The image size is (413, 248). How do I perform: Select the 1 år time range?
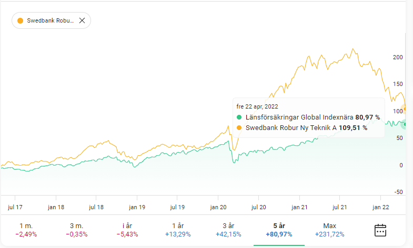pyautogui.click(x=177, y=230)
